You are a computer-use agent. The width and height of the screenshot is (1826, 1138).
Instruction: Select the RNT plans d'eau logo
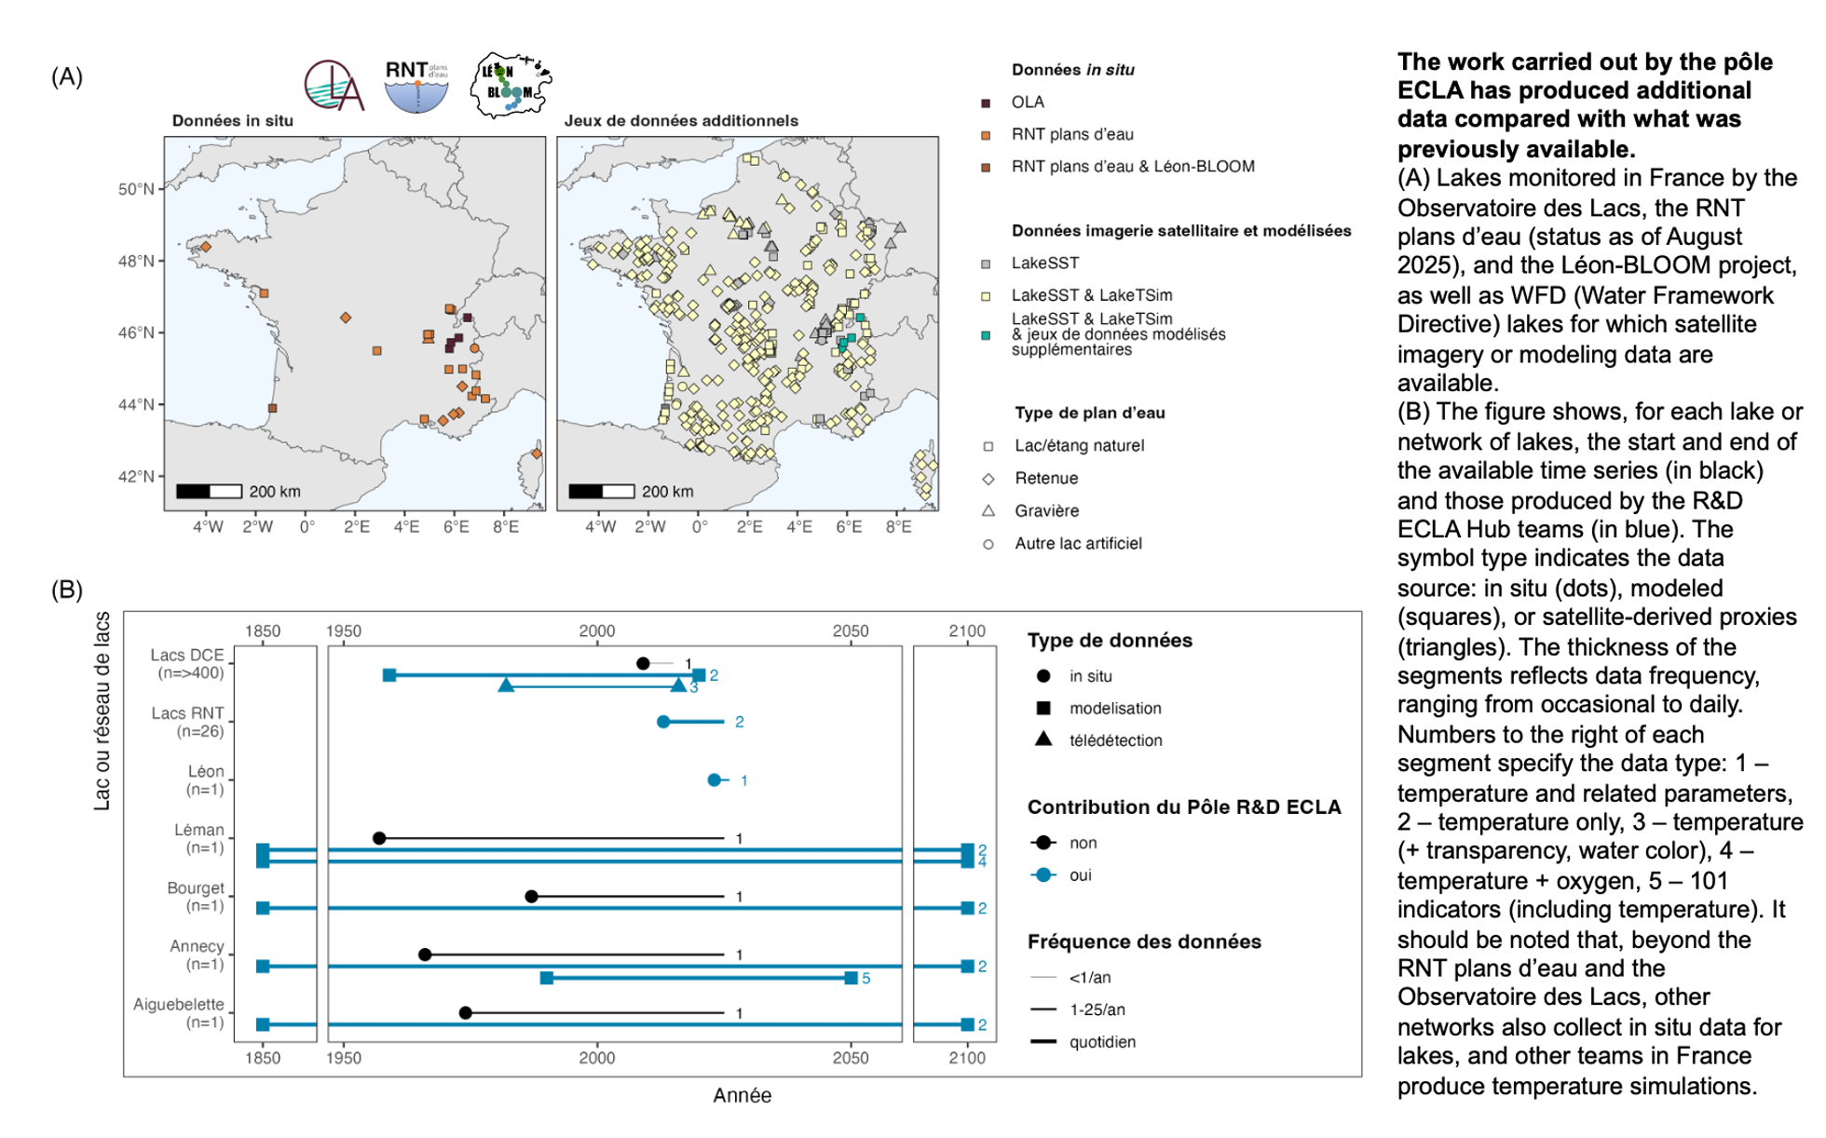pyautogui.click(x=416, y=84)
